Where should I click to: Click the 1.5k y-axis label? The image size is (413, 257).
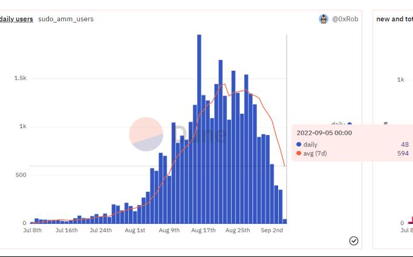(21, 79)
